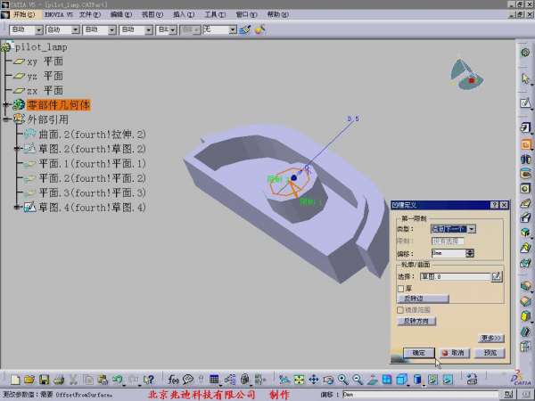Image resolution: width=535 pixels, height=401 pixels.
Task: Click the 反转方向 (Reverse Direction) button
Action: 416,319
